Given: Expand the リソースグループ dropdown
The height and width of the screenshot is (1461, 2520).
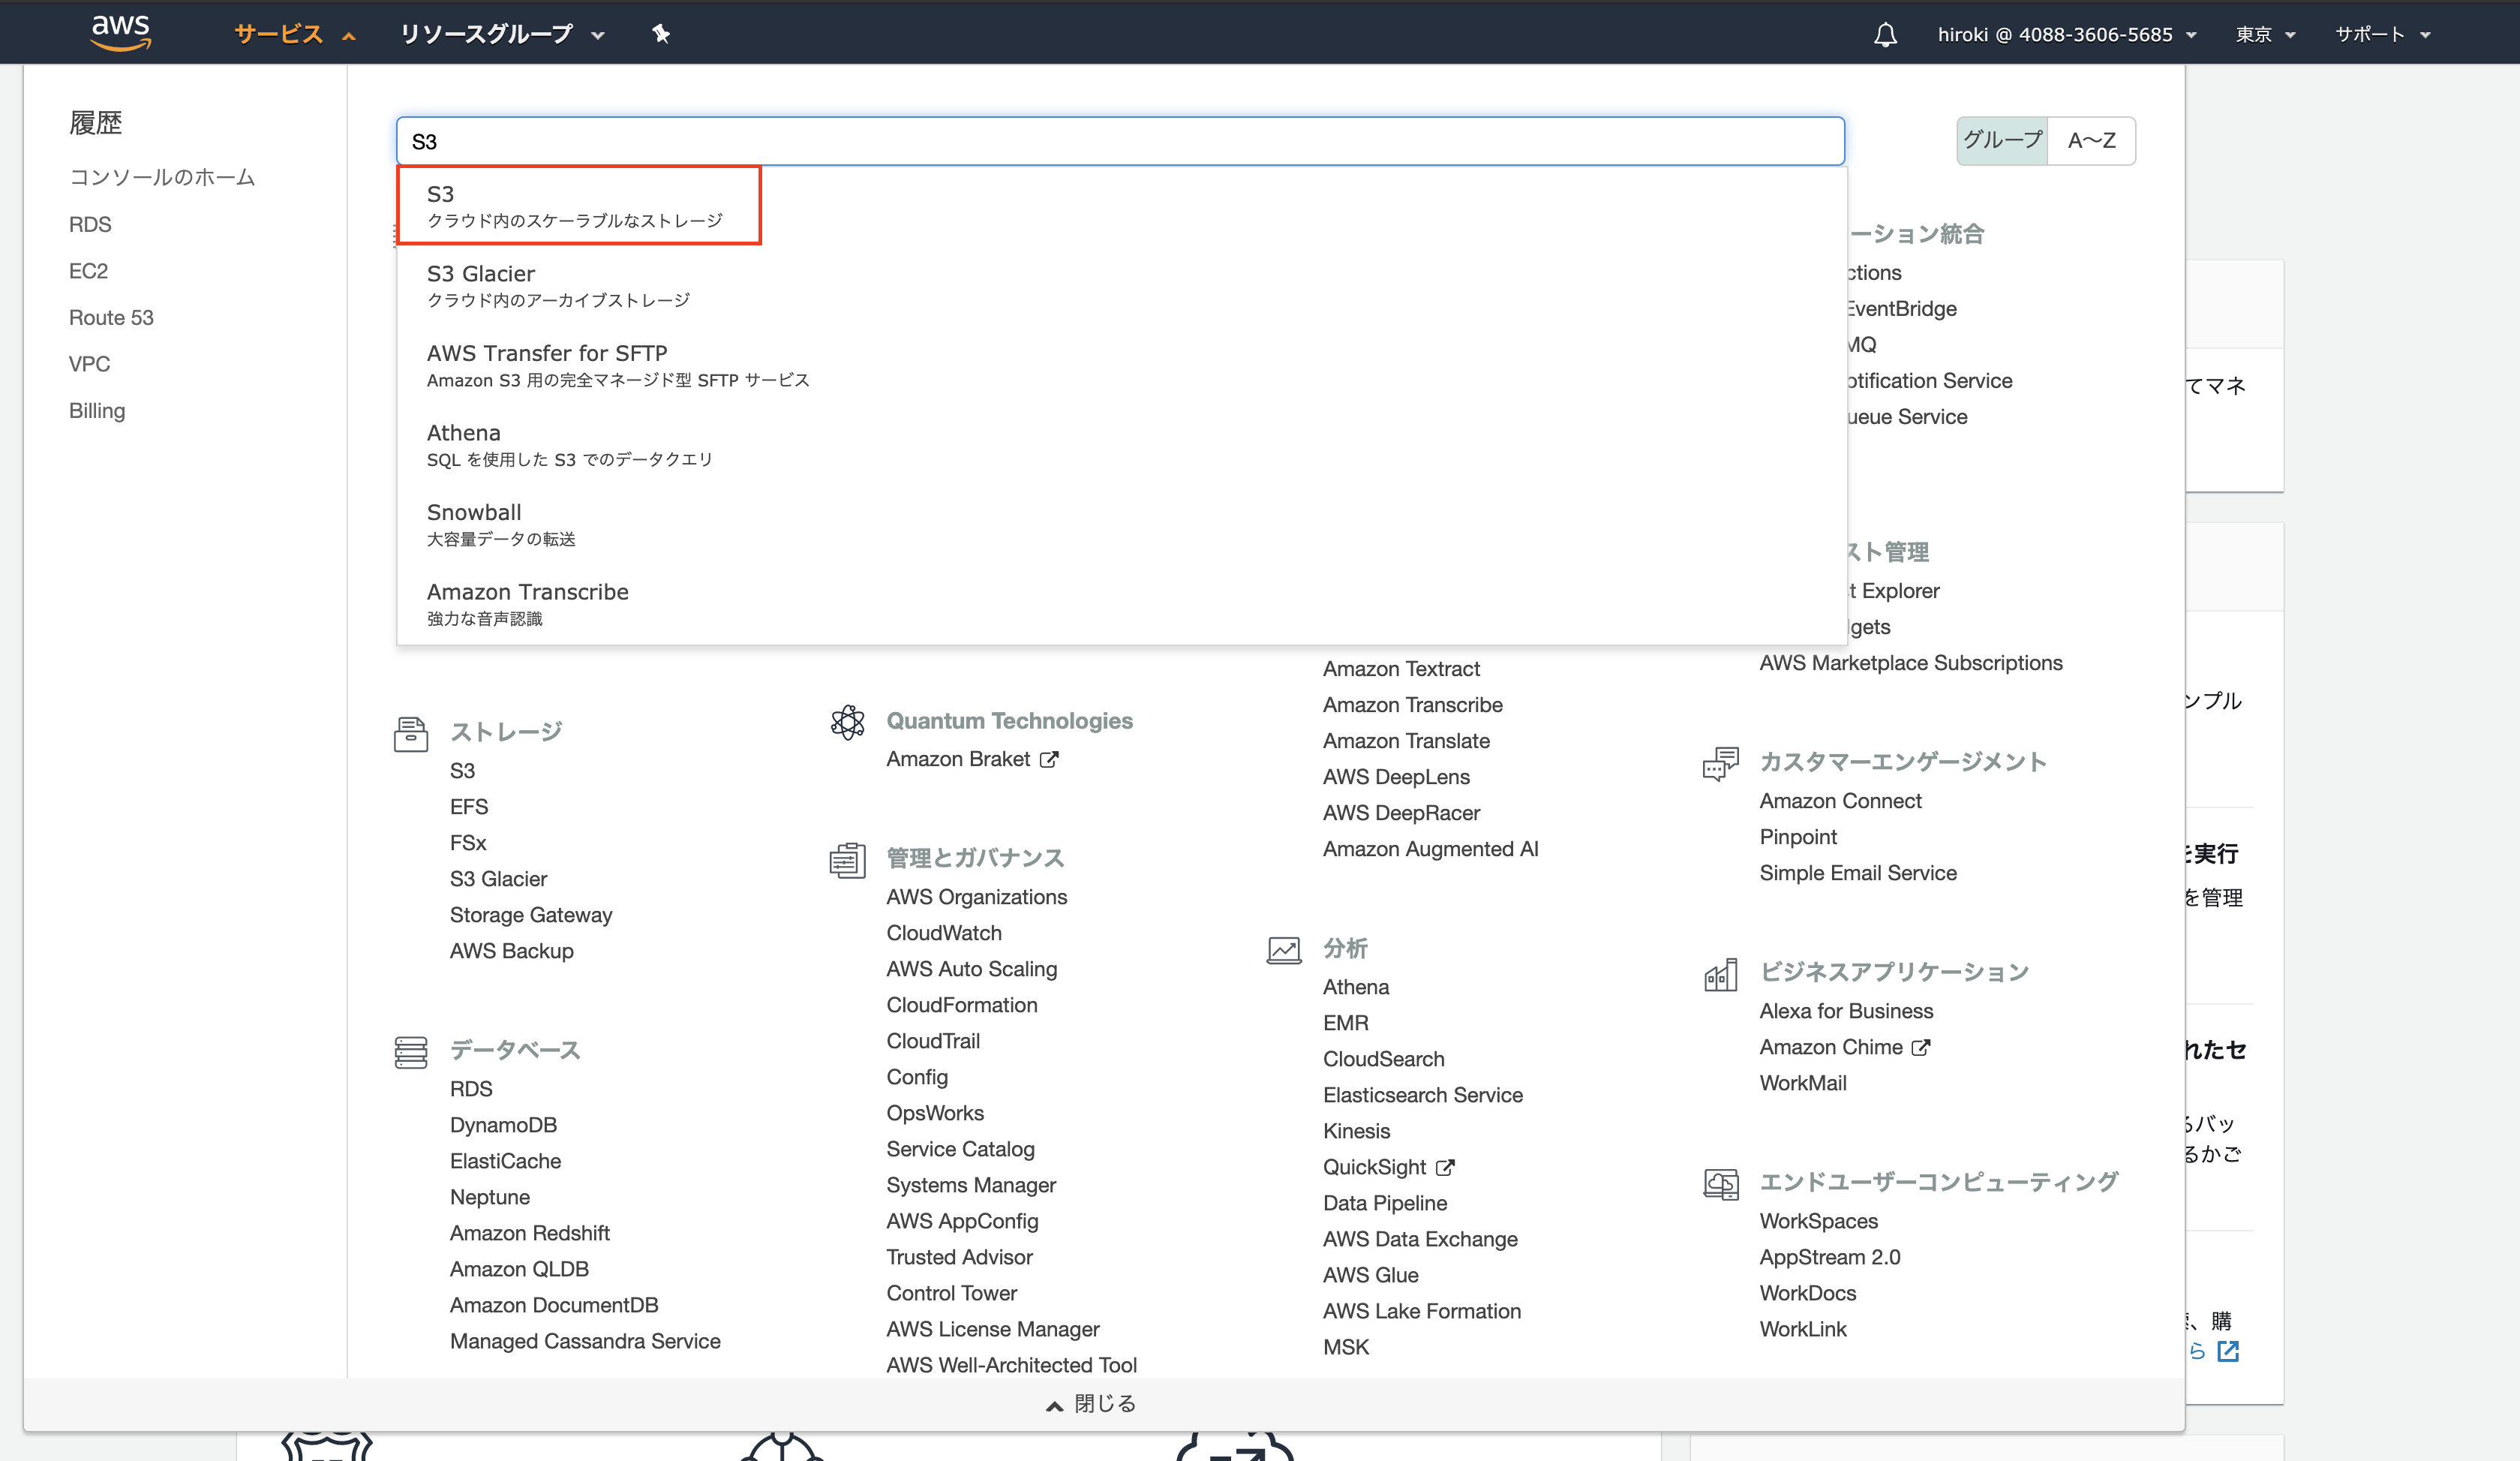Looking at the screenshot, I should coord(501,34).
